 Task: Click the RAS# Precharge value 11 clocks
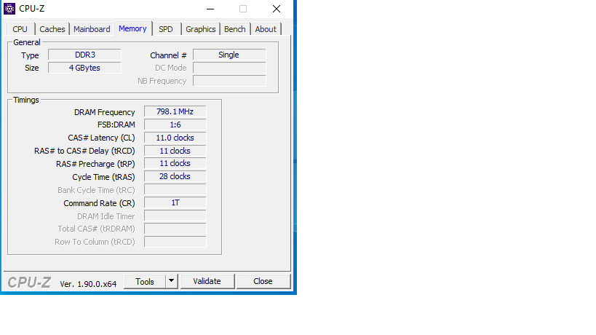click(x=175, y=164)
